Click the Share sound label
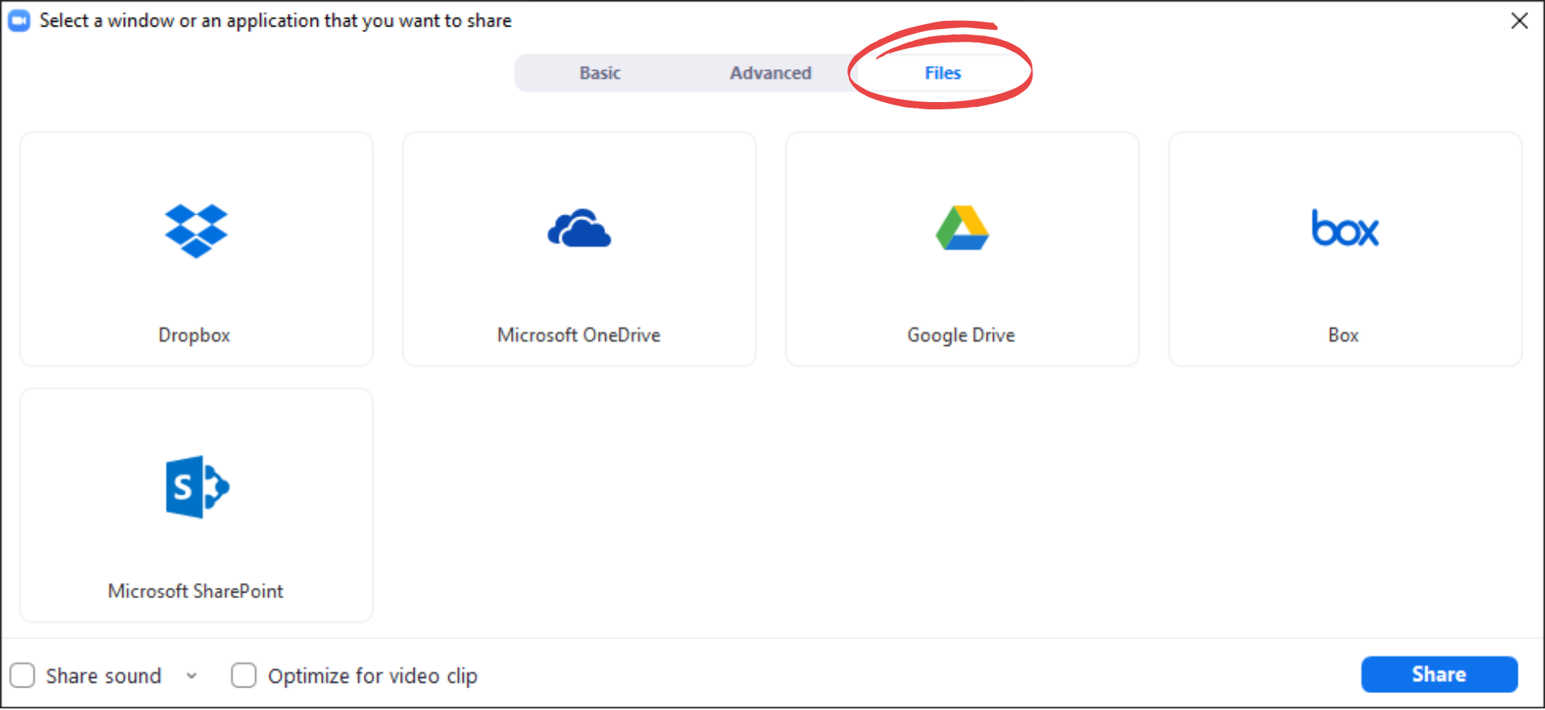 click(104, 676)
